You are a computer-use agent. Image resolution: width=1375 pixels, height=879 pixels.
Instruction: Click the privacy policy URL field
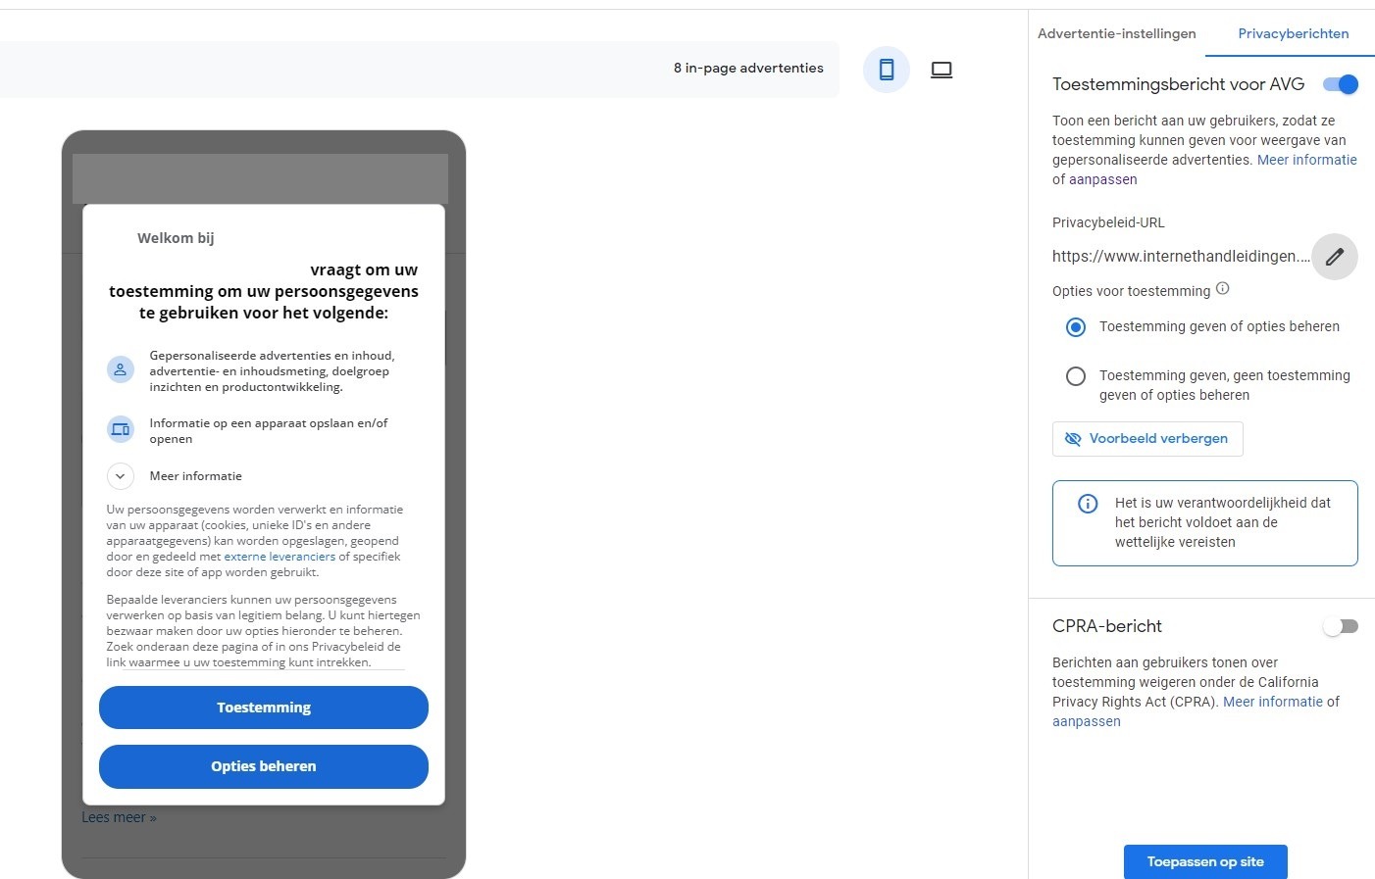1181,257
